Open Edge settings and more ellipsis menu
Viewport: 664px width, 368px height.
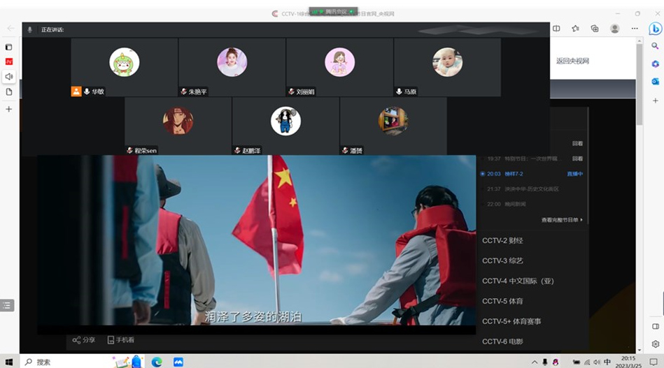click(635, 29)
